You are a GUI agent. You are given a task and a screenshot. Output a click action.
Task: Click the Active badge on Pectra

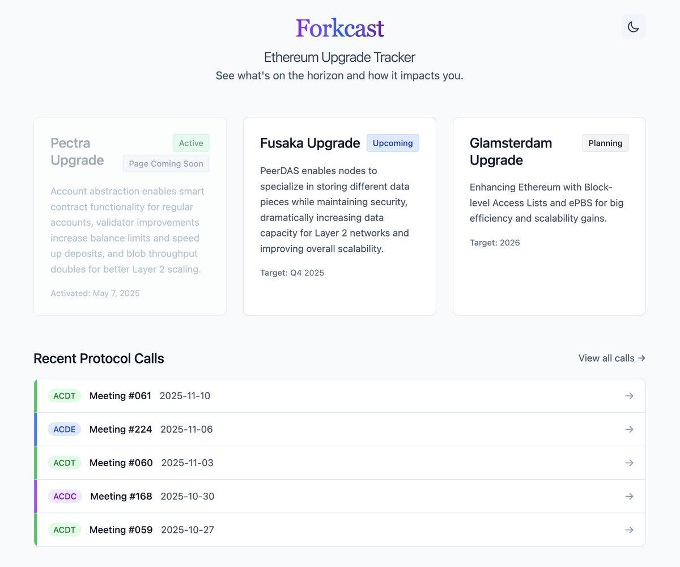[191, 143]
